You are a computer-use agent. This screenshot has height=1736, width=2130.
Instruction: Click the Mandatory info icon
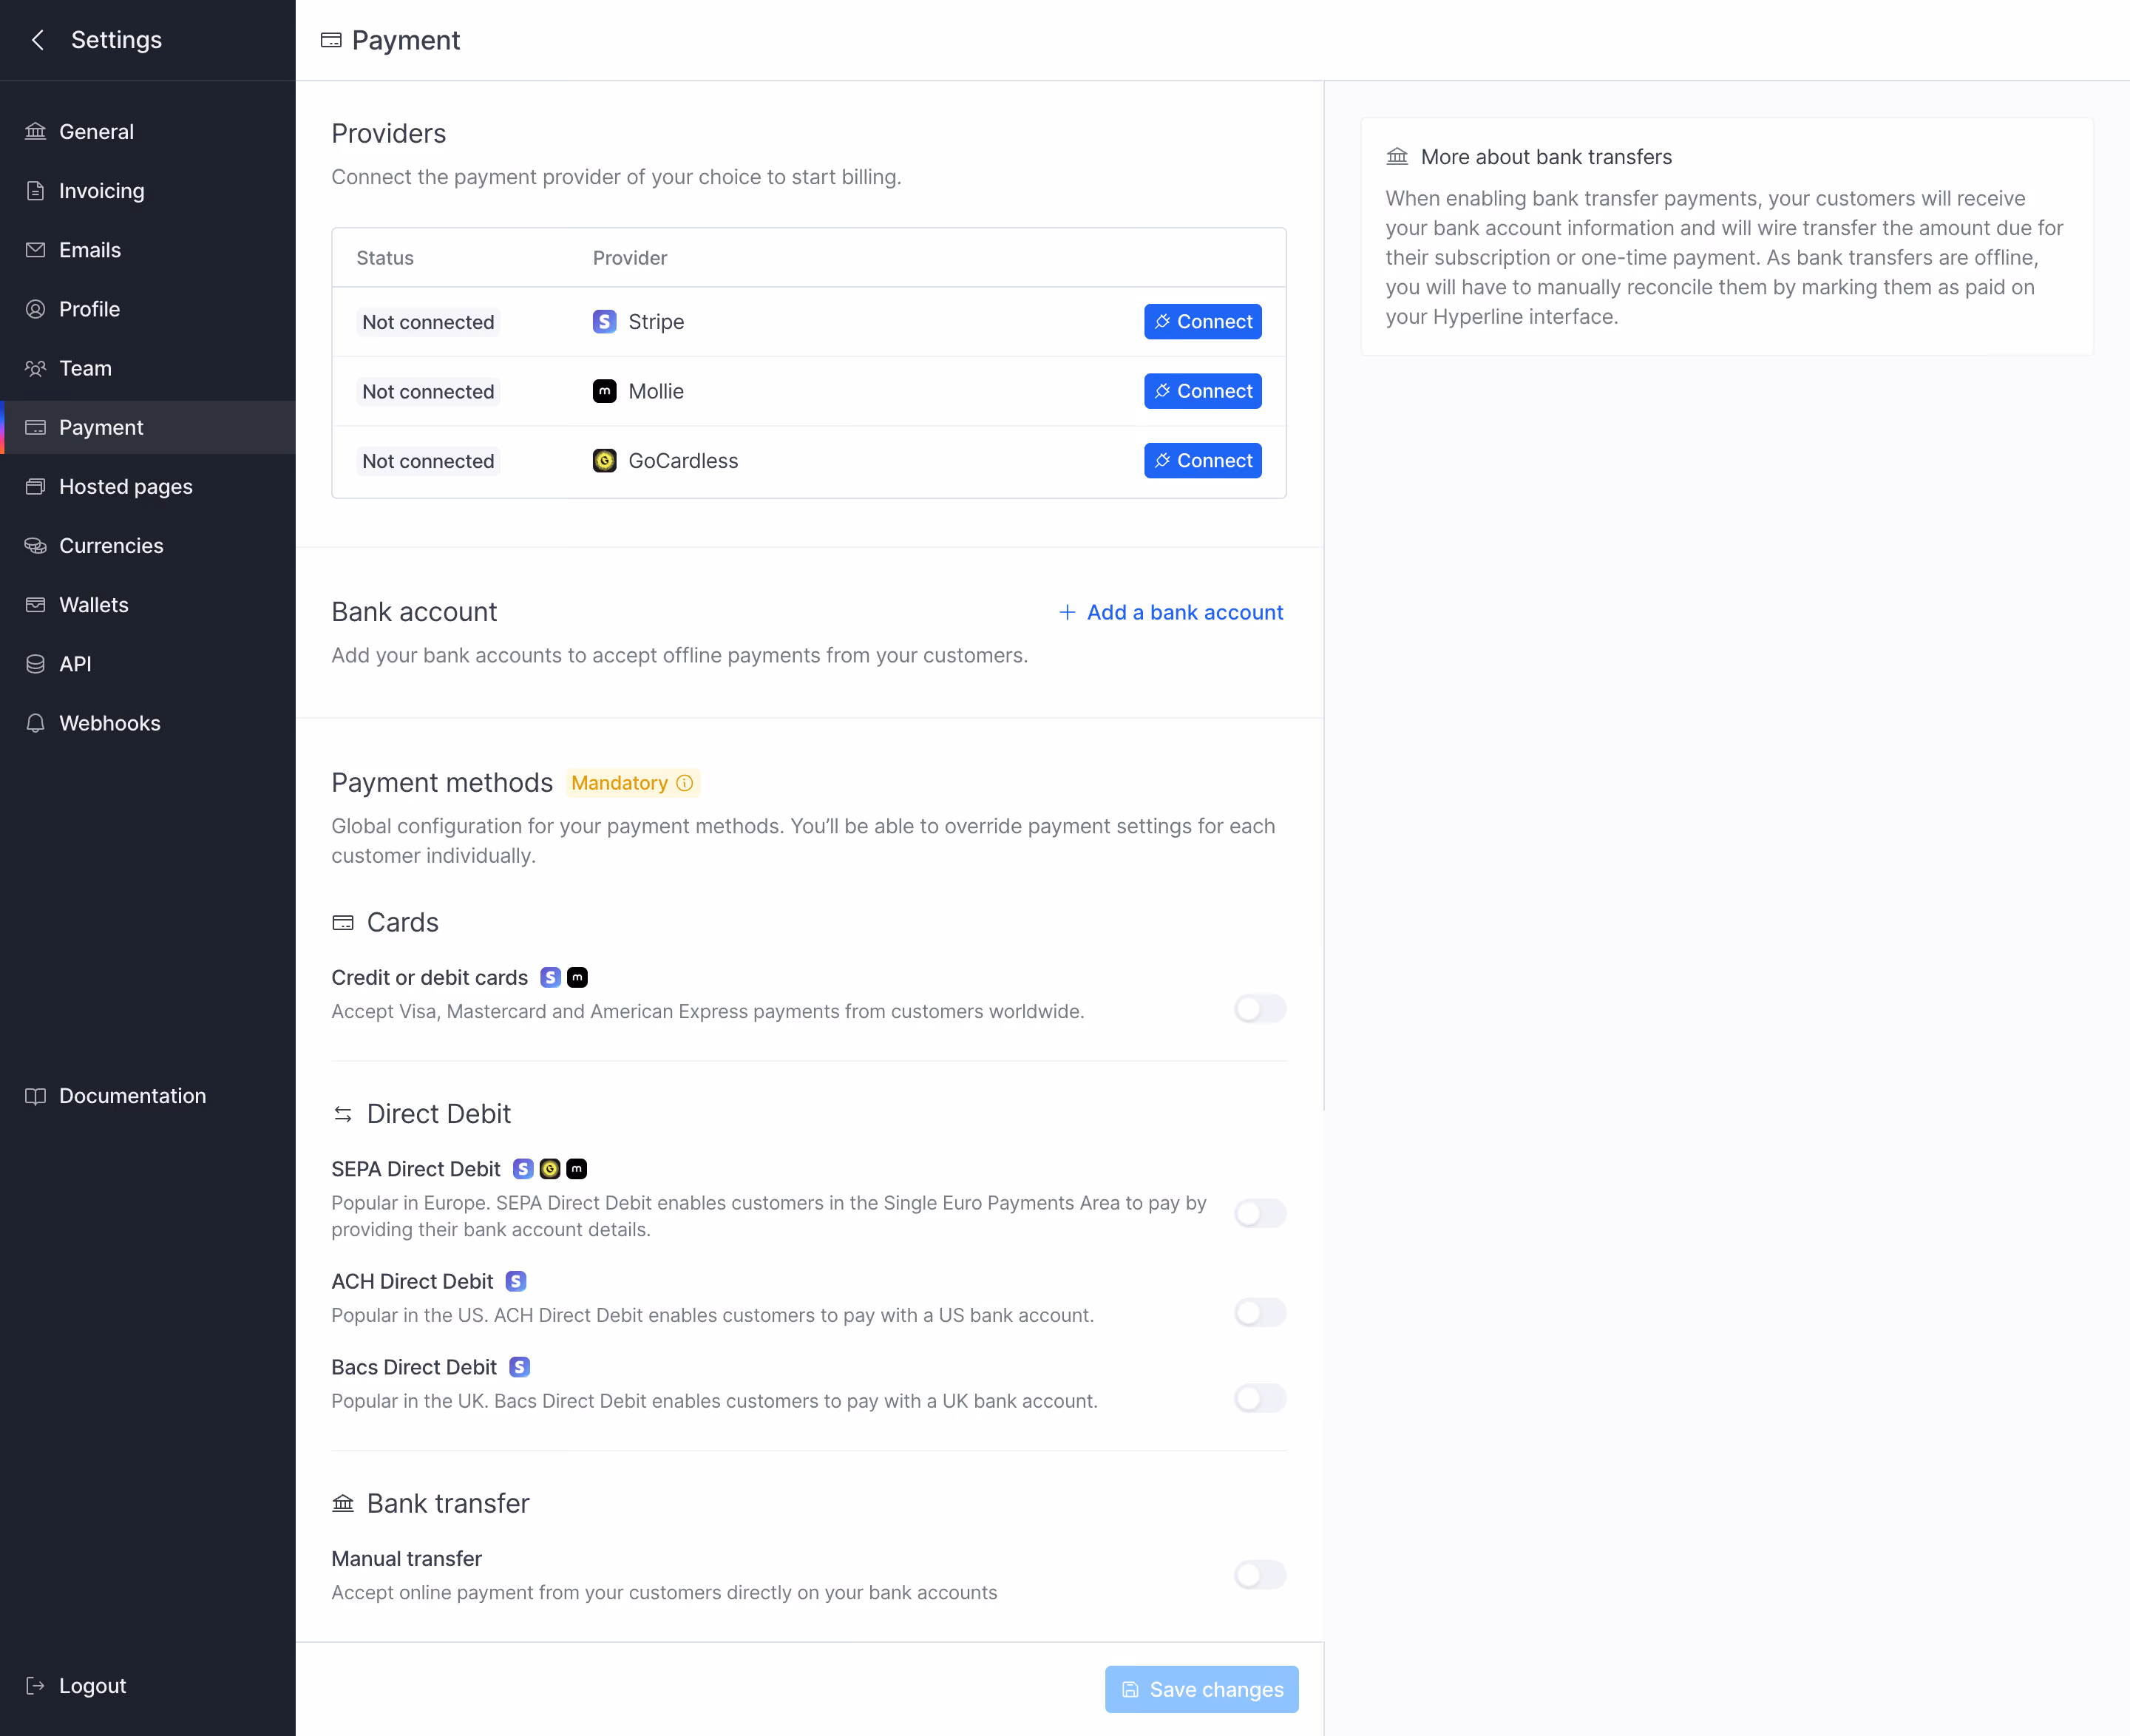(685, 783)
